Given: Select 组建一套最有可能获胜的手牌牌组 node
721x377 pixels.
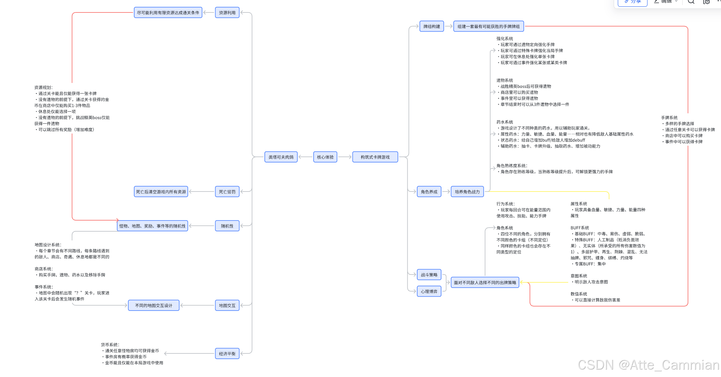Looking at the screenshot, I should coord(488,26).
